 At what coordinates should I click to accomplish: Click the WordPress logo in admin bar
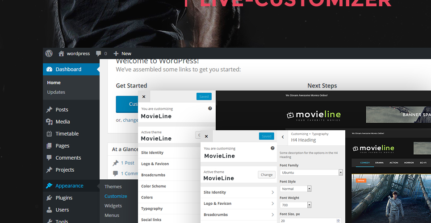pos(49,53)
